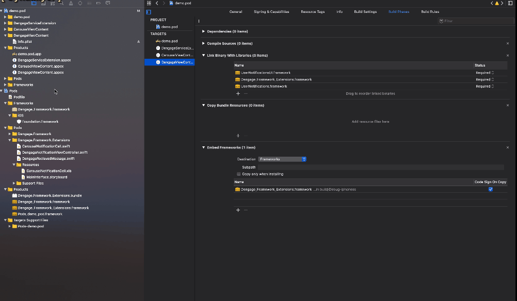This screenshot has width=517, height=301.
Task: Open the Test navigator diamond icon
Action: [x=80, y=3]
